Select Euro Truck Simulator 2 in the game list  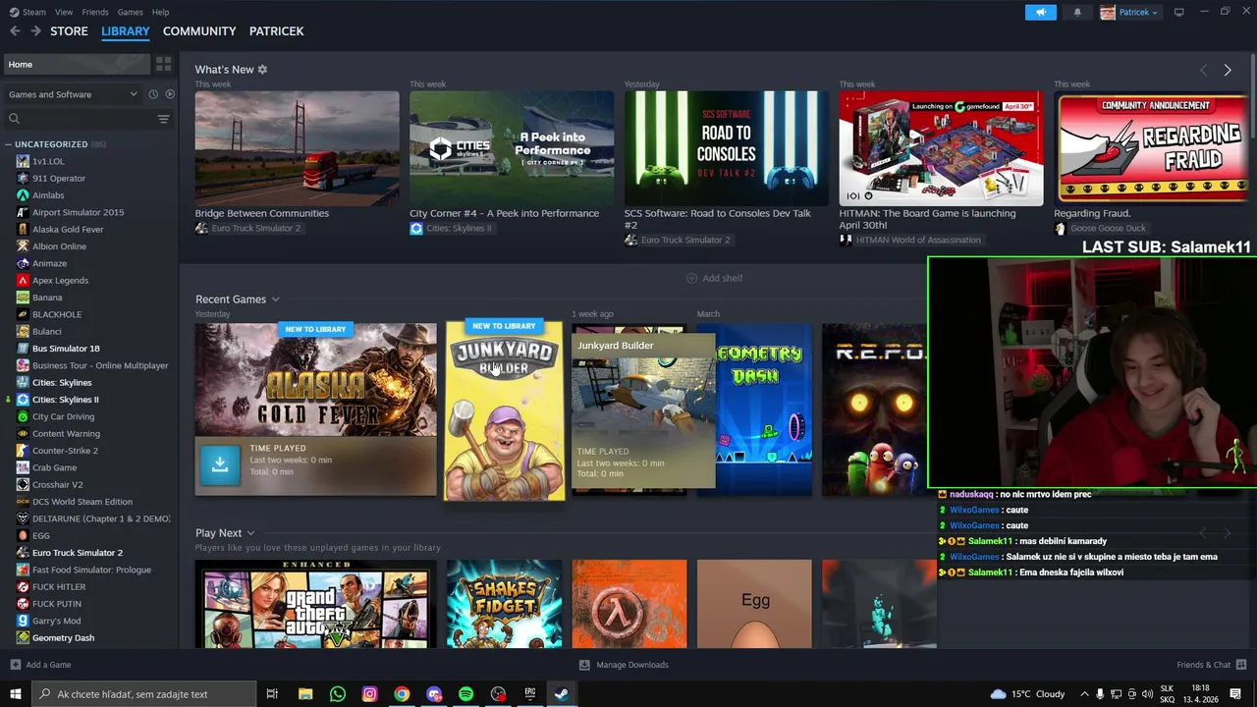[x=78, y=553]
